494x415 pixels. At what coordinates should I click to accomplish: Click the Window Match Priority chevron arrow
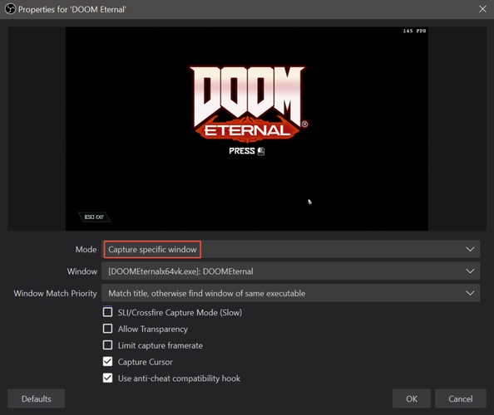tap(470, 293)
